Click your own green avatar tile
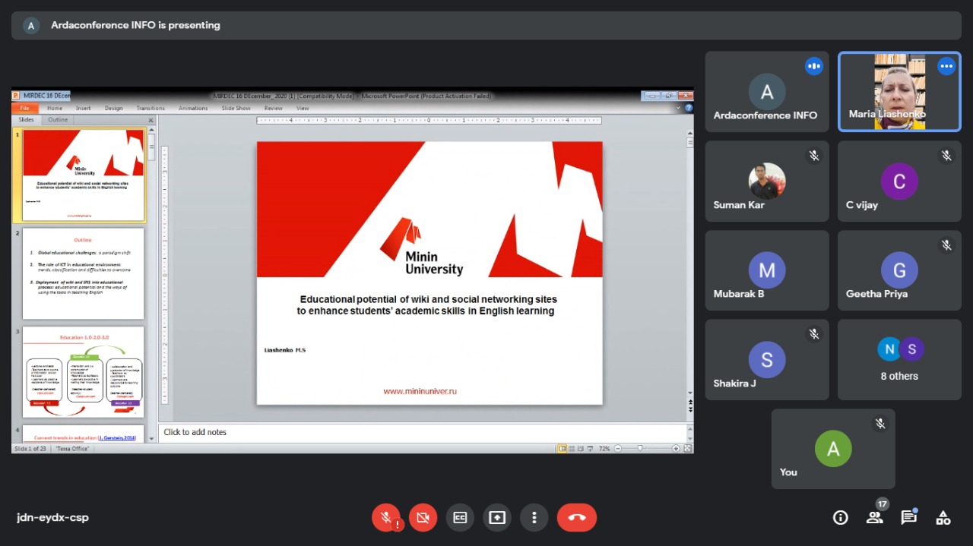Viewport: 973px width, 546px height. coord(833,448)
